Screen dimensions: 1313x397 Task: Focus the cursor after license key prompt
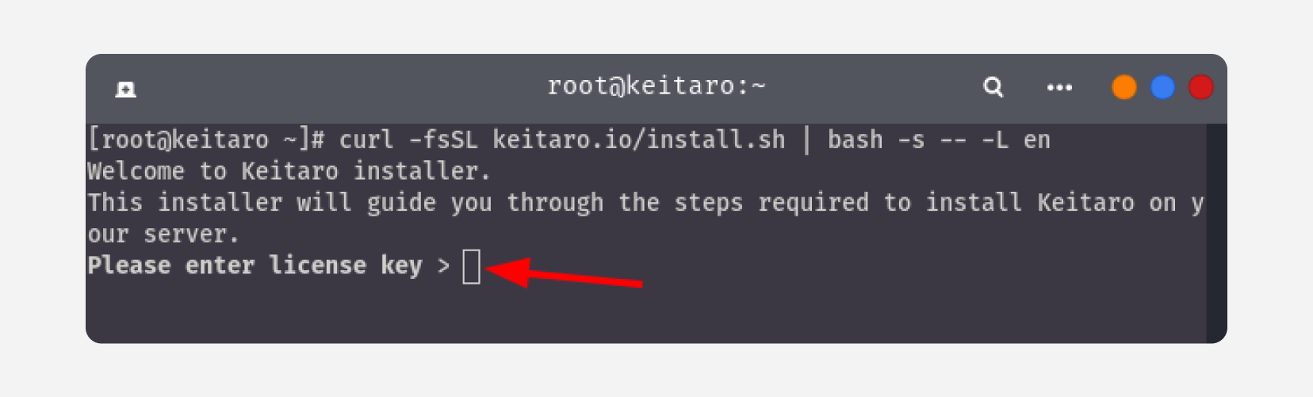point(472,266)
